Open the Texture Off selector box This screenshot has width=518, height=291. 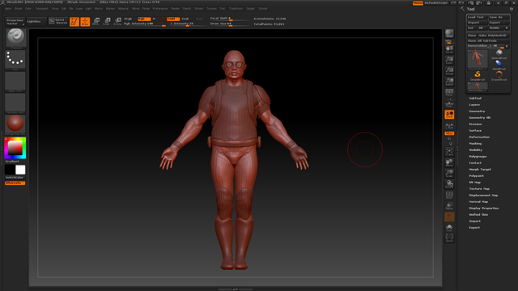point(15,103)
